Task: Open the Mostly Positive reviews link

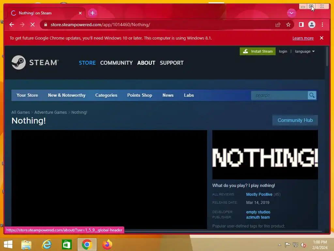Action: point(259,194)
